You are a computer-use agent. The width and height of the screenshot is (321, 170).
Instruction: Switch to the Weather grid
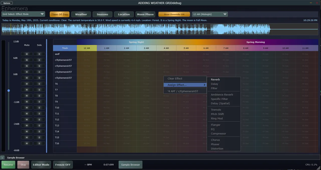tap(81, 14)
